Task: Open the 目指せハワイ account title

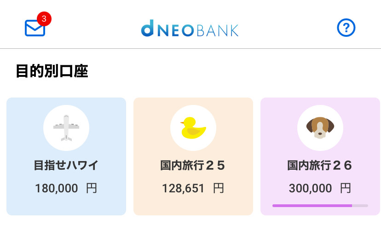Action: pos(66,165)
